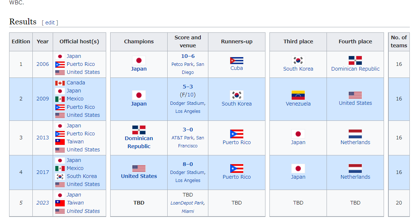
Task: Follow the LoanDepot Park link
Action: tap(187, 203)
